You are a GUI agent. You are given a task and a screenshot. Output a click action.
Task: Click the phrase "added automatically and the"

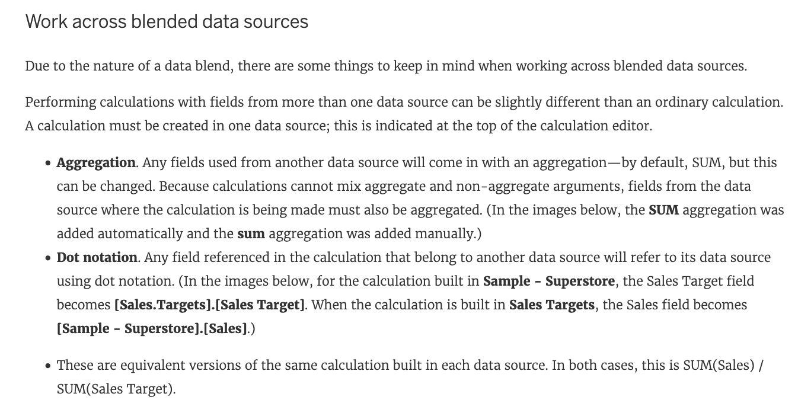coord(145,234)
